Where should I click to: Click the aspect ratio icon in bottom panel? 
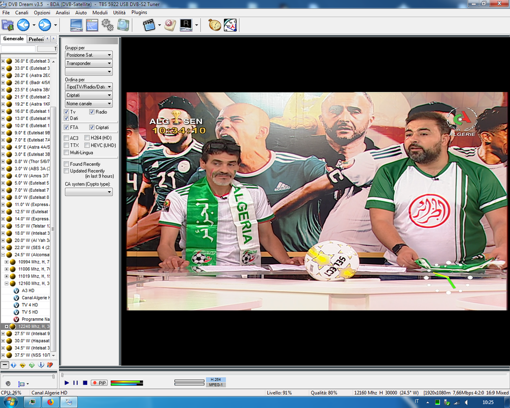(21, 384)
